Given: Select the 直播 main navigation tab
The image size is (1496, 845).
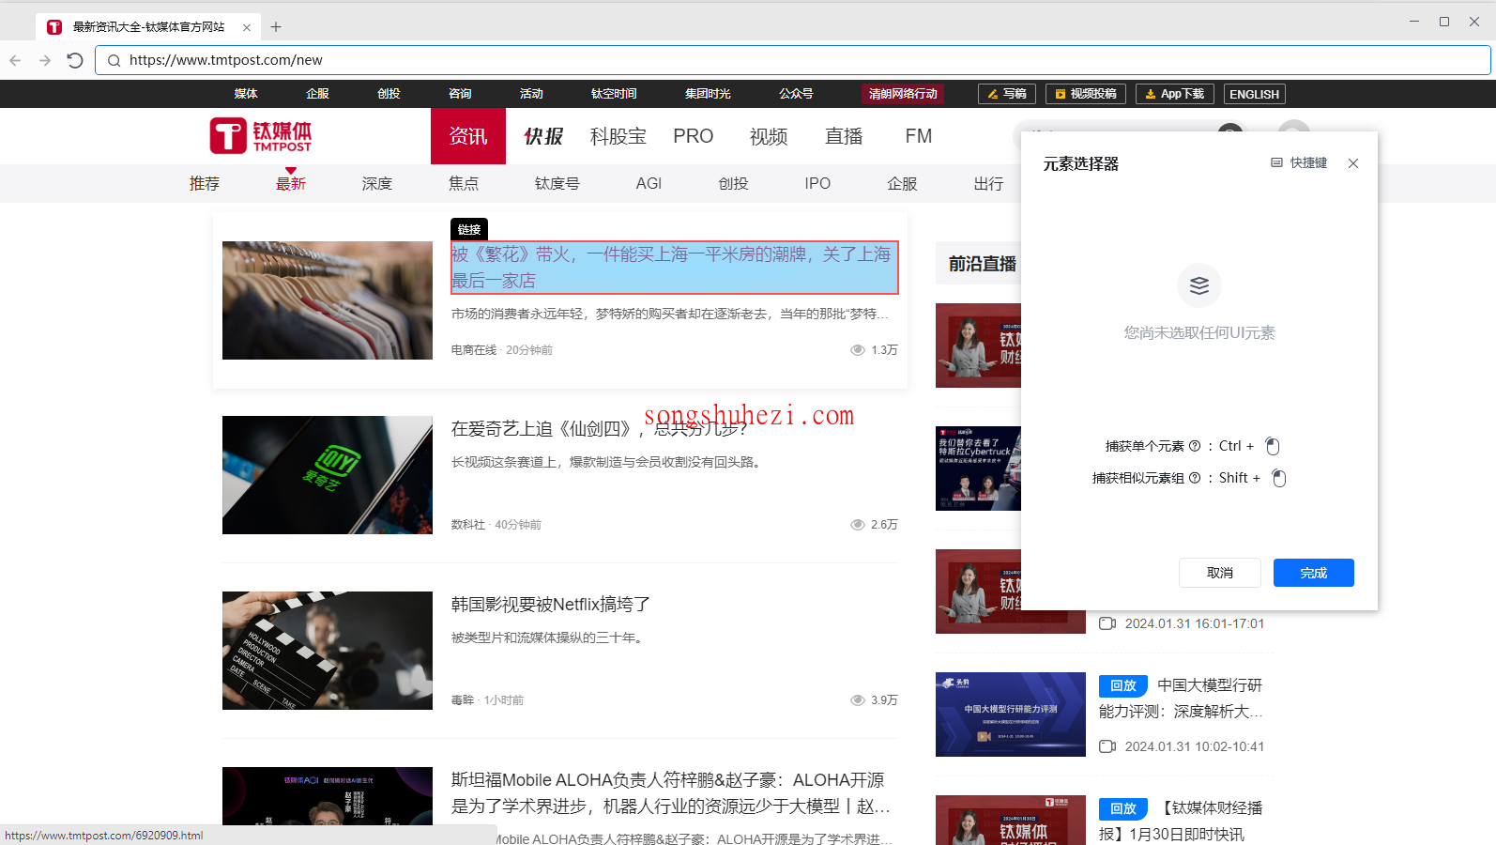Looking at the screenshot, I should coord(844,136).
